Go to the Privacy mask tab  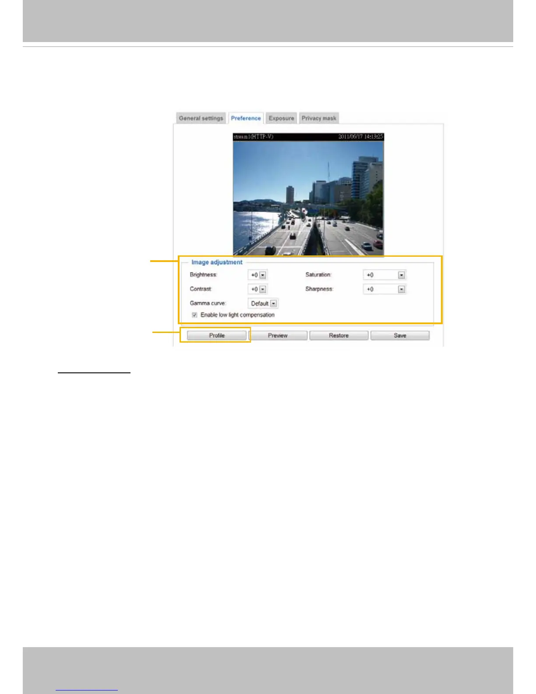(319, 118)
